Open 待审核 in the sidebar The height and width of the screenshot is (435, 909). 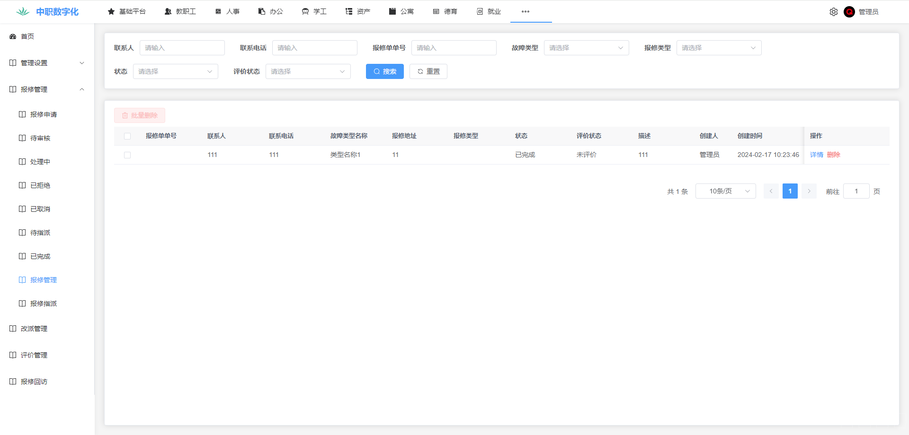coord(40,138)
